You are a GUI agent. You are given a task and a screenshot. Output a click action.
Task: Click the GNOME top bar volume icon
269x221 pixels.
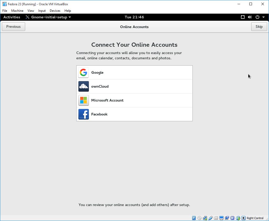[x=250, y=17]
